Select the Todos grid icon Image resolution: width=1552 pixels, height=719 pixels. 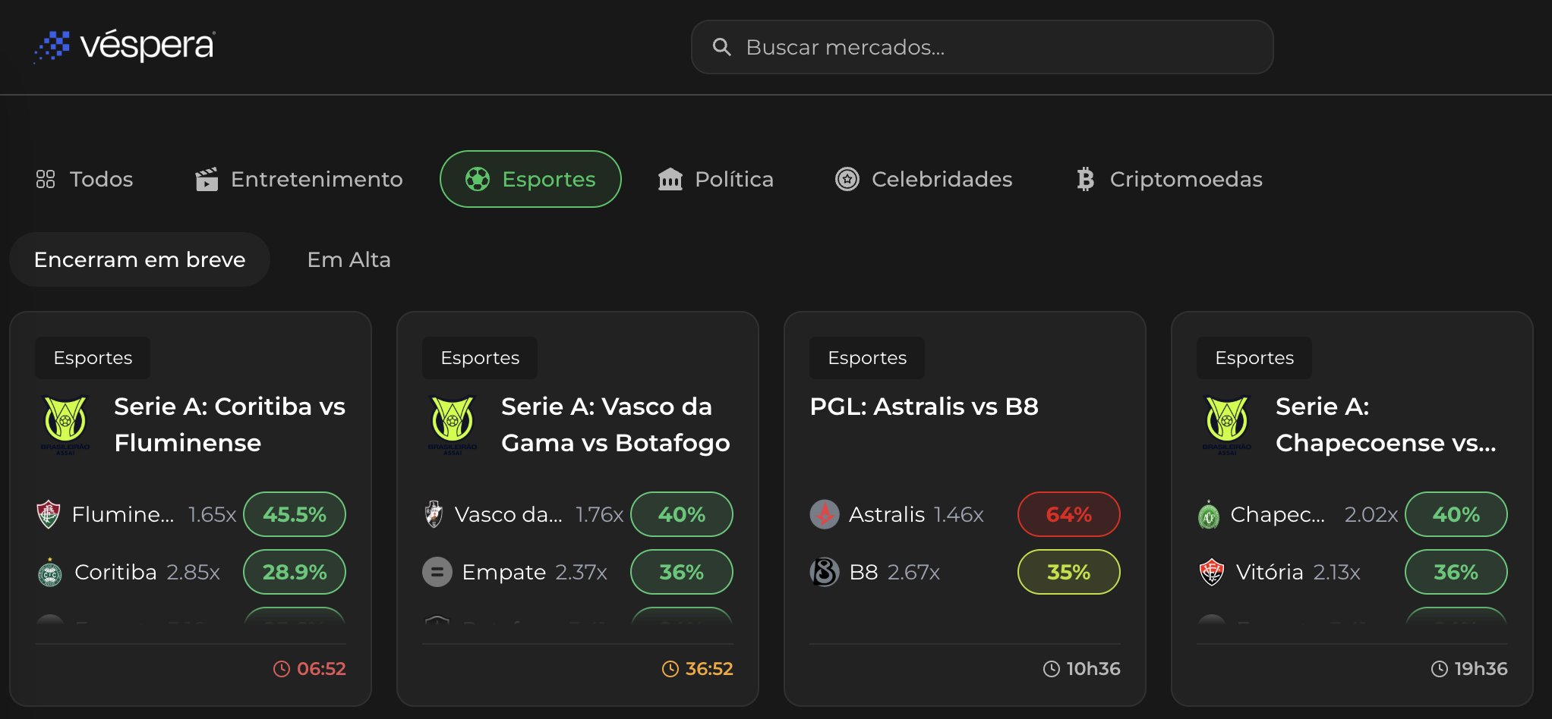45,179
